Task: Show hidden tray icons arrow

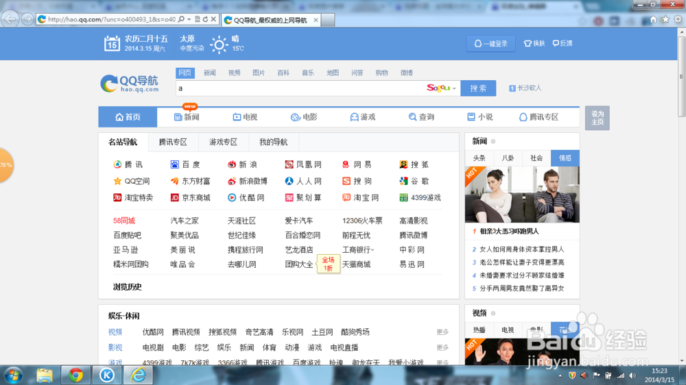Action: tap(560, 375)
